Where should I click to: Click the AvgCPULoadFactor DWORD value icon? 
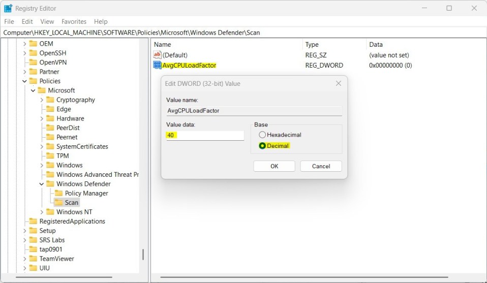(157, 65)
